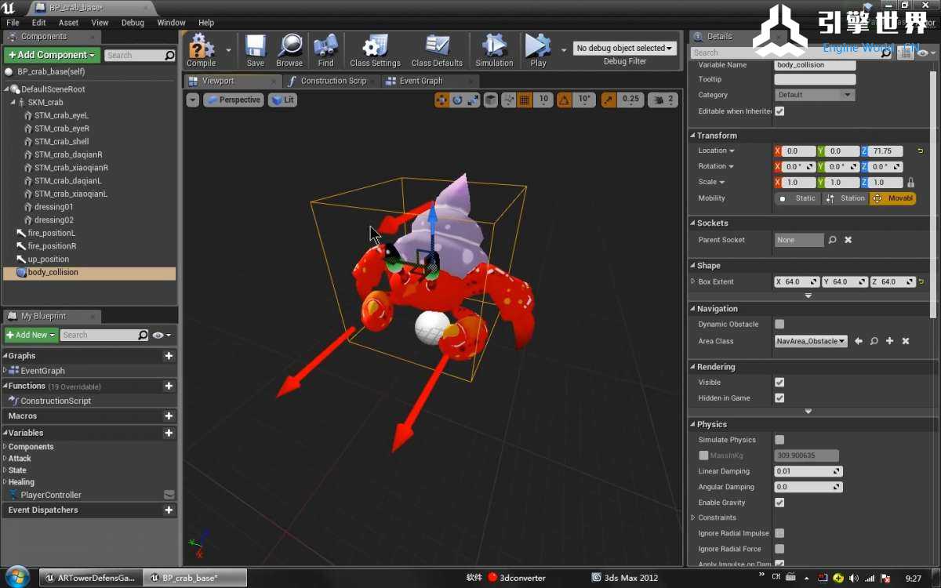Click the Area Class plus icon
Screen dimensions: 941x588
[x=890, y=341]
